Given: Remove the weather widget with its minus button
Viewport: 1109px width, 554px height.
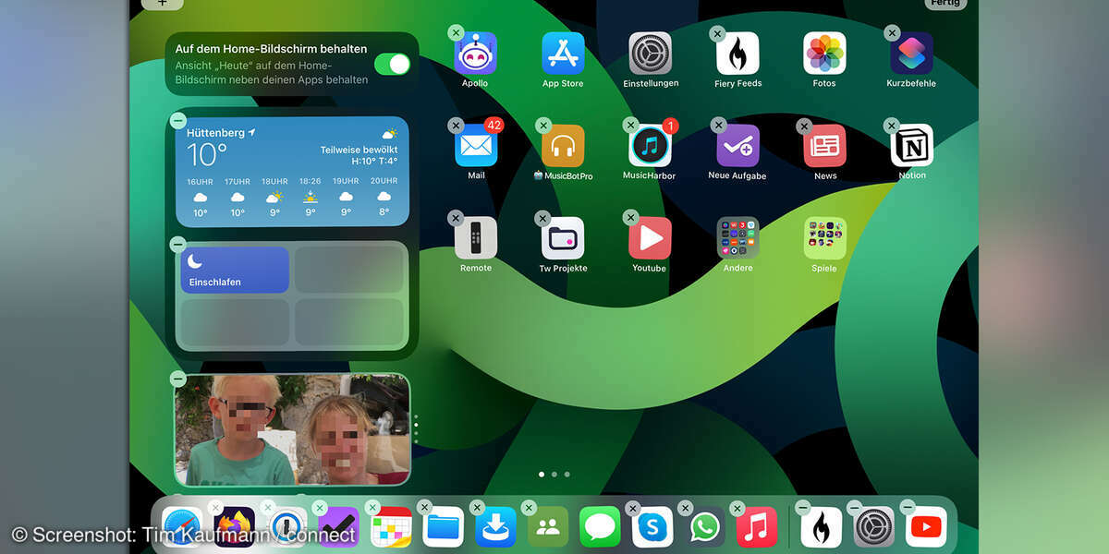Looking at the screenshot, I should [x=178, y=121].
